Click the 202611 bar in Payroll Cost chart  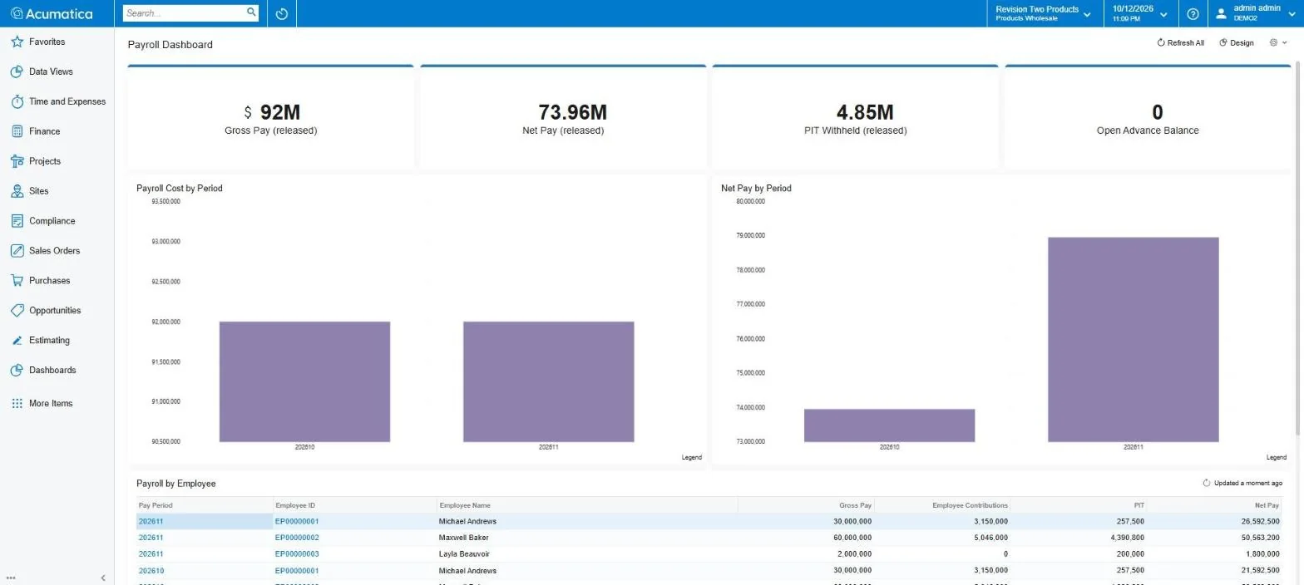(548, 381)
